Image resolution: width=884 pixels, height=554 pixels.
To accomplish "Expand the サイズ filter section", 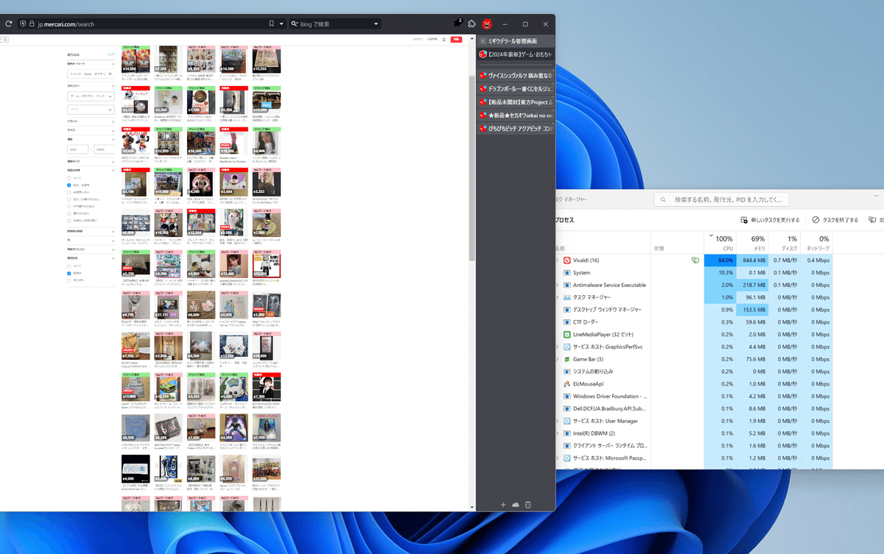I will [x=91, y=129].
